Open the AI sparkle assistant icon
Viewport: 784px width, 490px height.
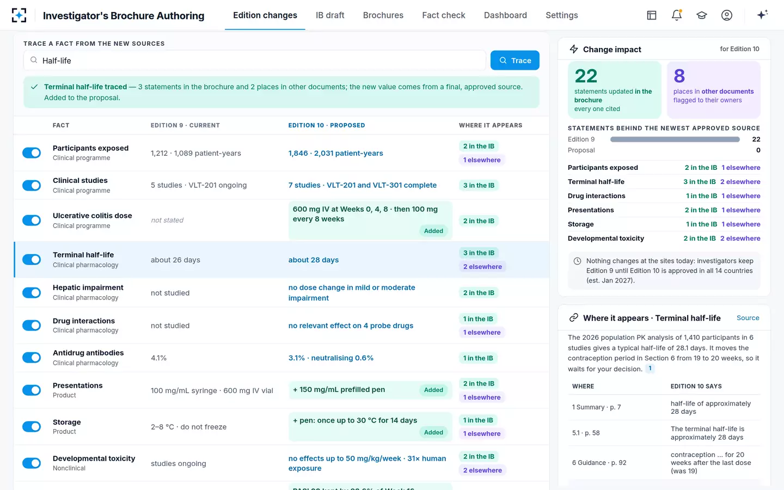pyautogui.click(x=762, y=15)
